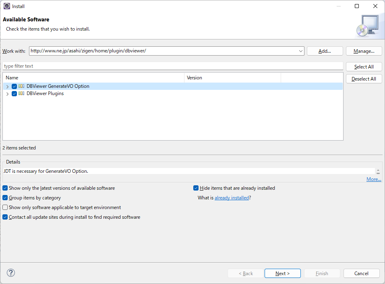Screen dimensions: 385x284
Task: Click the Select All button
Action: point(364,67)
